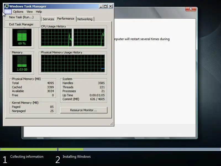This screenshot has height=166, width=221.
Task: Click the Kernel Memory (MB) group label
Action: 25,103
